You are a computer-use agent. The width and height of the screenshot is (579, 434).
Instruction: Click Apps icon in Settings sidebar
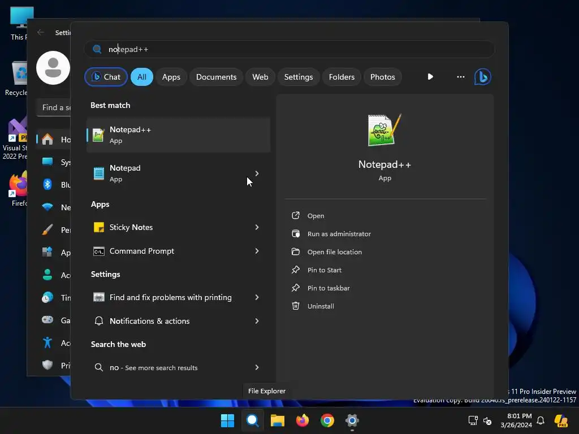(47, 253)
